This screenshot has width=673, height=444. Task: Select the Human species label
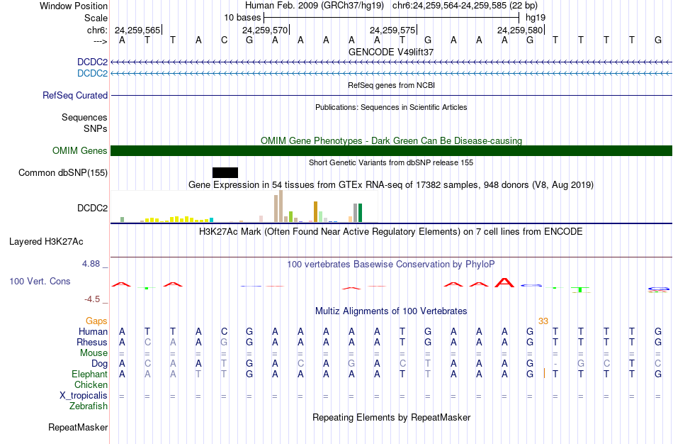(93, 331)
